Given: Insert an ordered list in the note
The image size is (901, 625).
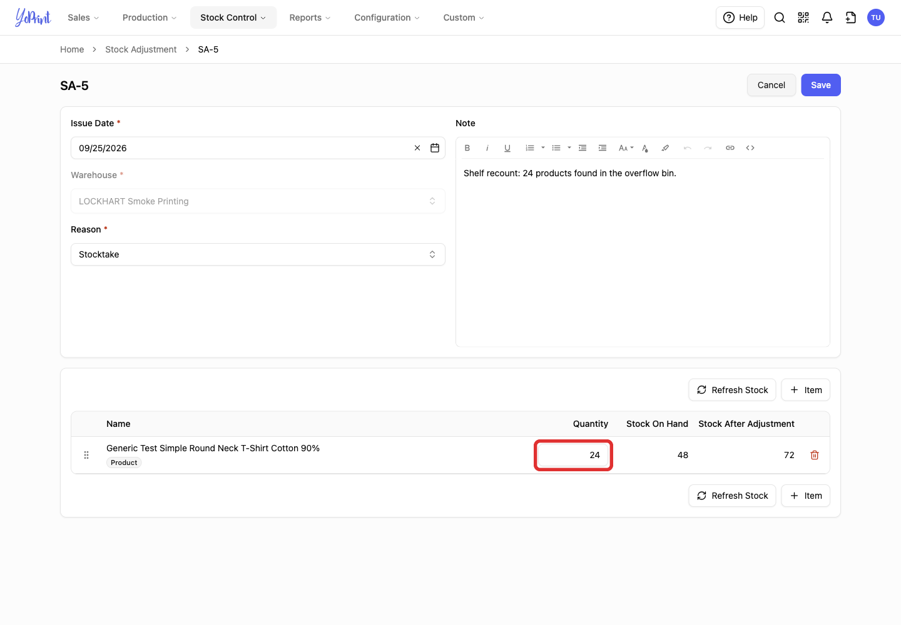Looking at the screenshot, I should 530,148.
